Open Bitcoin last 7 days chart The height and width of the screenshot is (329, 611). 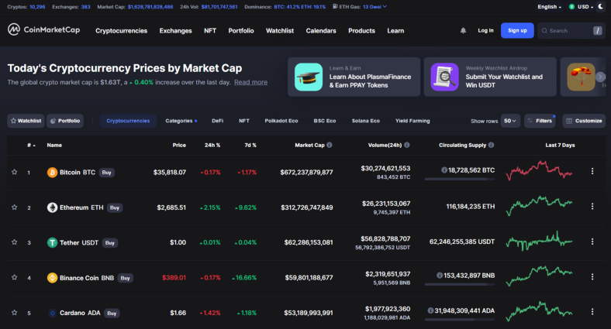[x=540, y=170]
